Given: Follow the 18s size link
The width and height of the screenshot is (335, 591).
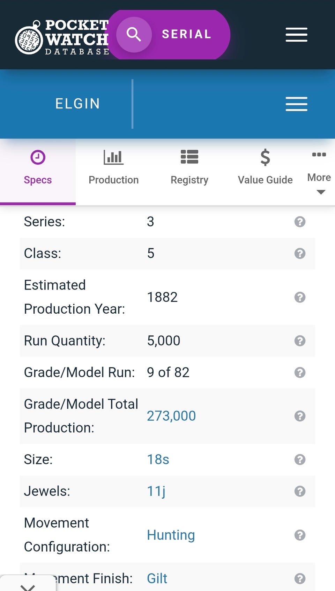Looking at the screenshot, I should point(158,460).
